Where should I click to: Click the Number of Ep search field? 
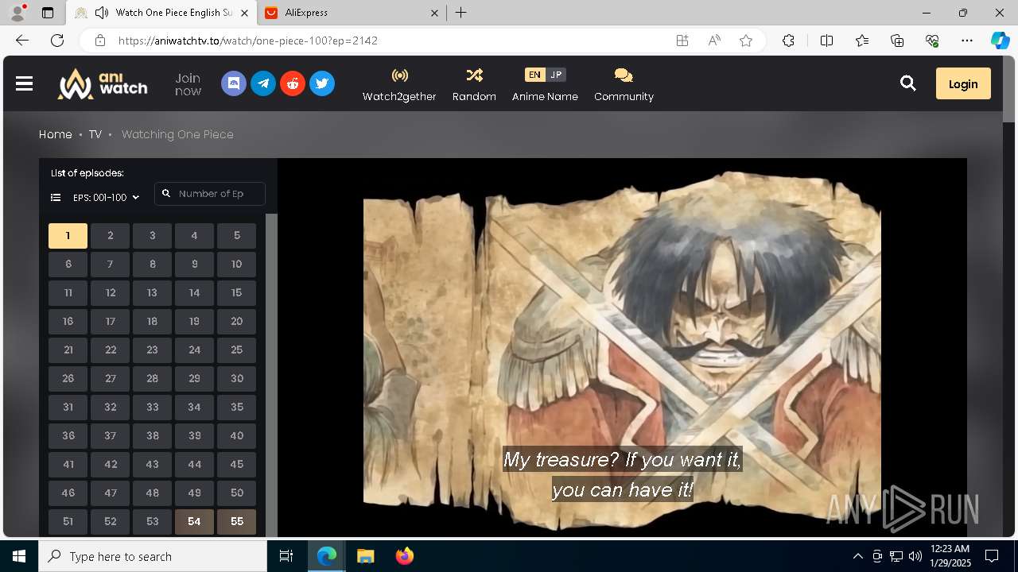point(210,194)
